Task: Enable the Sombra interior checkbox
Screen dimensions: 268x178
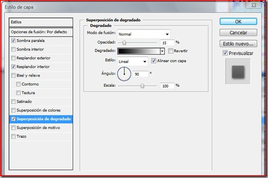Action: click(x=13, y=49)
